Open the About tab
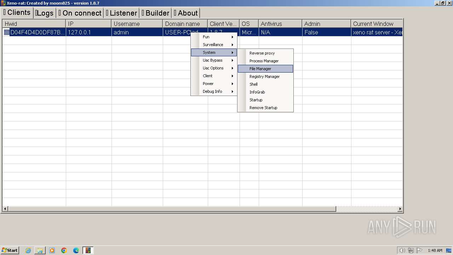 (x=186, y=13)
